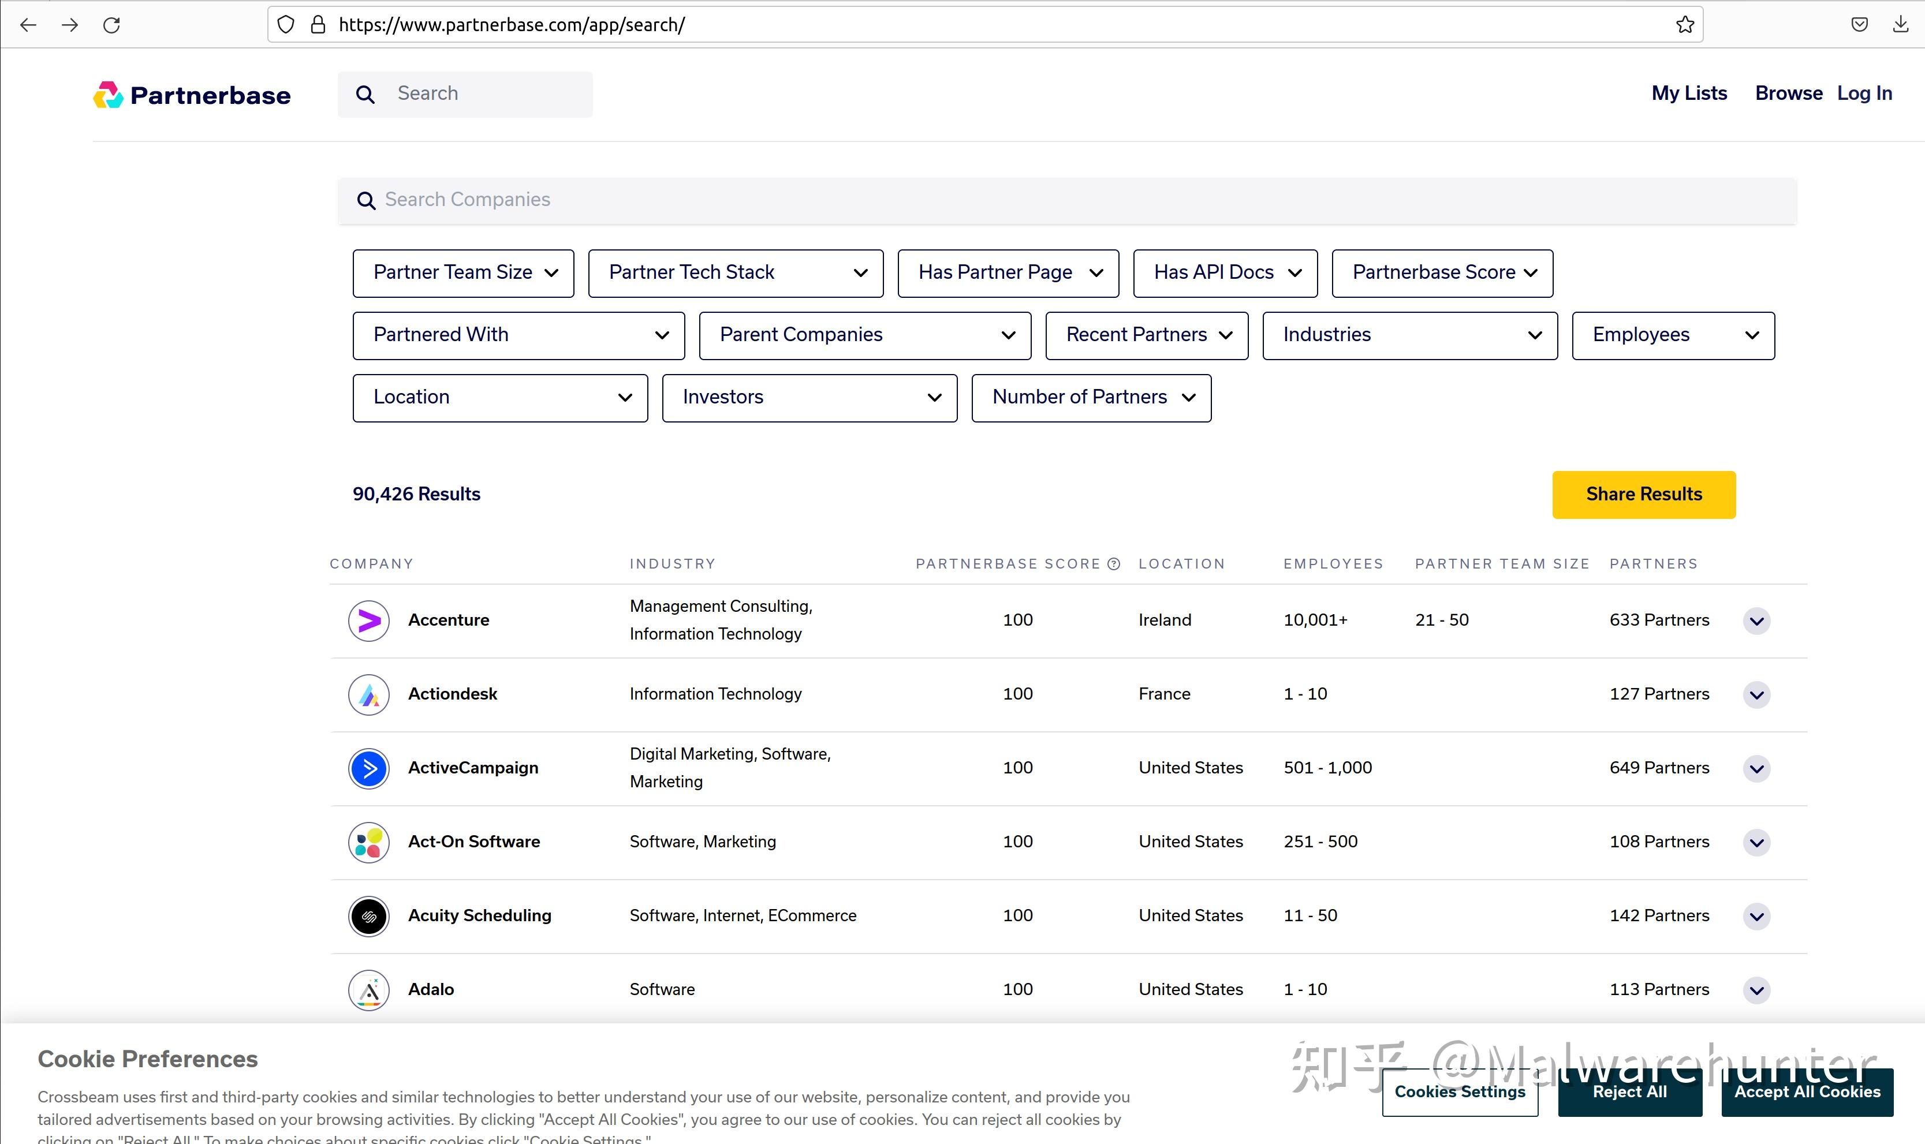
Task: Open the Has API Docs dropdown
Action: point(1225,273)
